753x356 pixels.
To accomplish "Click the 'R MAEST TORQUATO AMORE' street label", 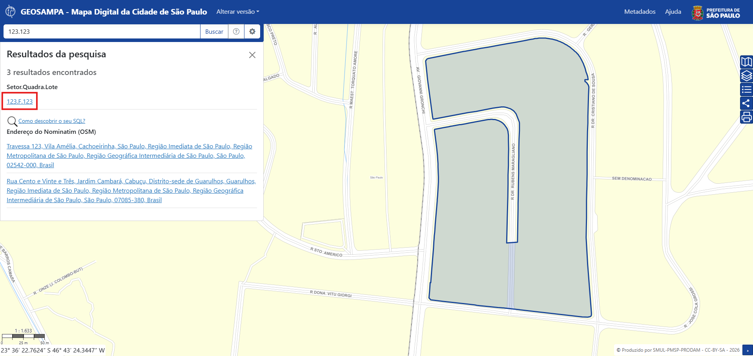I will pos(354,79).
